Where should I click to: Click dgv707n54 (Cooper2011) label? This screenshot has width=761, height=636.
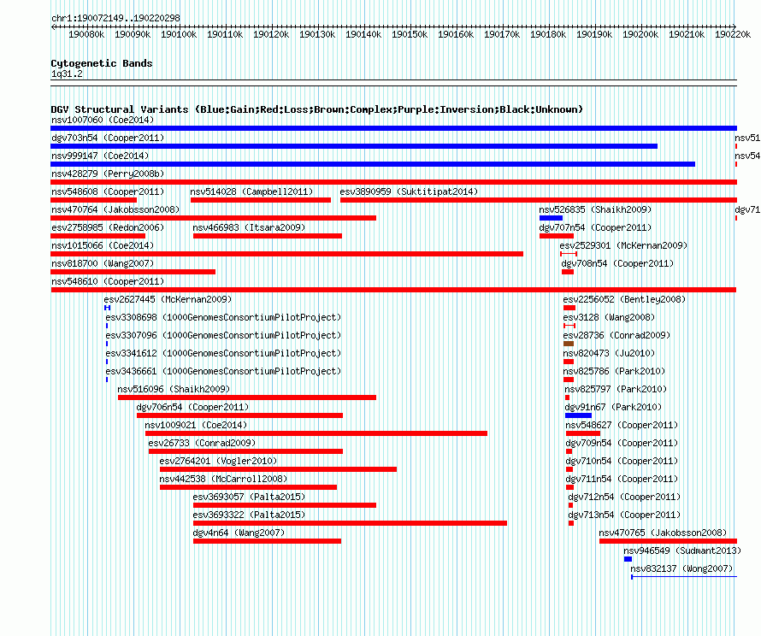(x=595, y=227)
